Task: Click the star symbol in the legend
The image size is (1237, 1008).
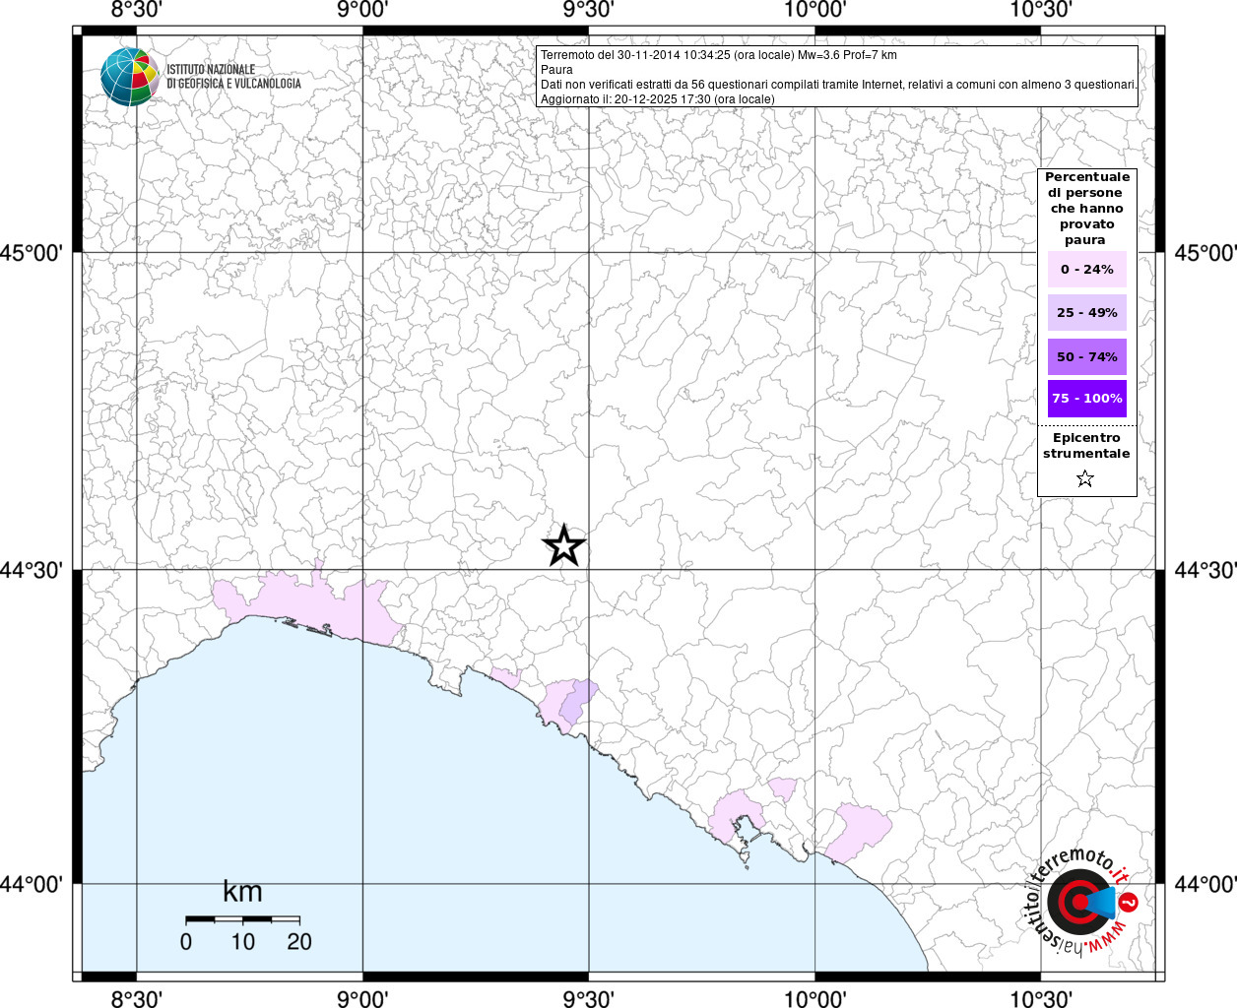Action: click(x=1085, y=479)
